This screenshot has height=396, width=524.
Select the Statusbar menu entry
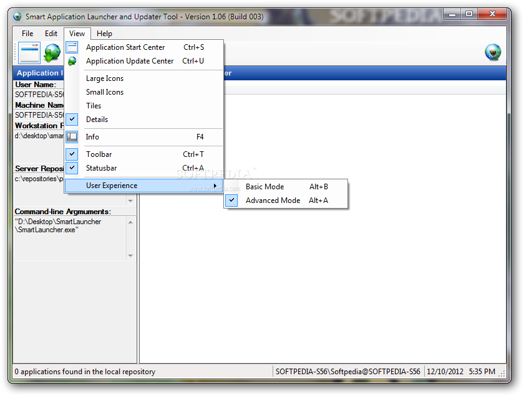pyautogui.click(x=143, y=168)
